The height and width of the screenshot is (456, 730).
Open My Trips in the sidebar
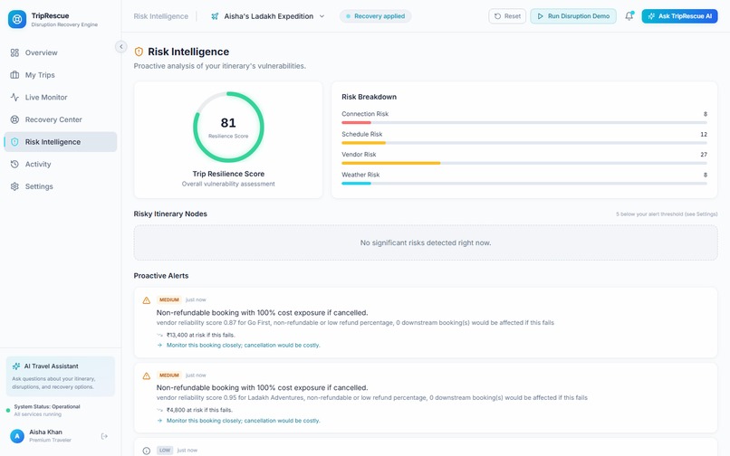60,75
